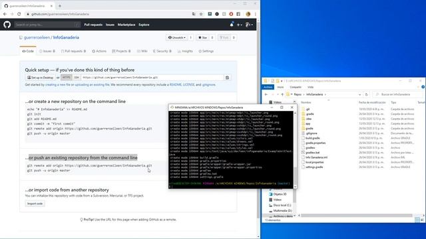Open the repository Pull requests tab

[x=73, y=51]
